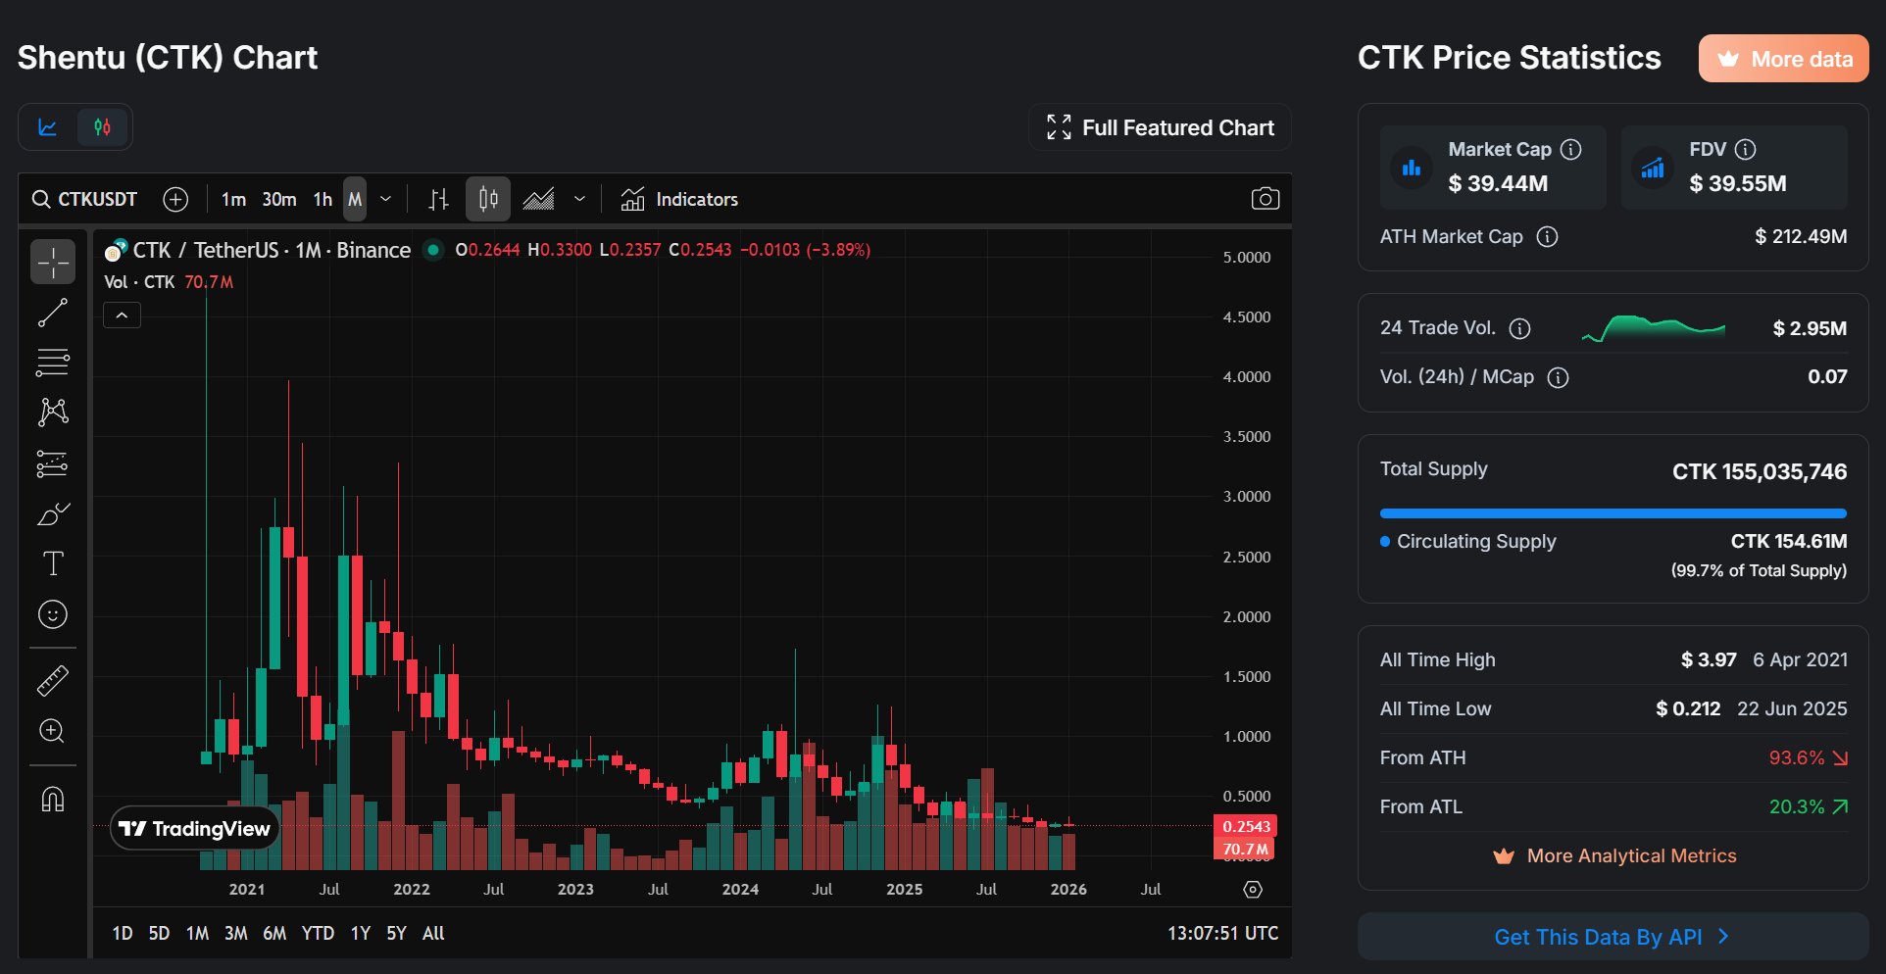Select the forecasting and measurement tool
The height and width of the screenshot is (974, 1886).
(53, 463)
